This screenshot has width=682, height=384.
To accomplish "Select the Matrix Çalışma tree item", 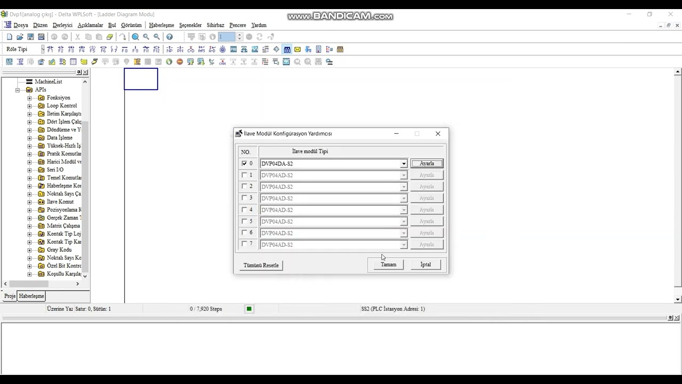I will (x=63, y=226).
